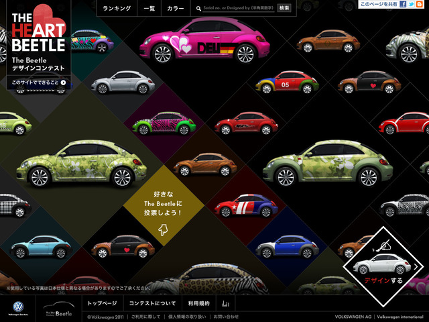Select the American flag stars and stripes Beetle
Image resolution: width=429 pixels, height=322 pixels.
point(246,206)
